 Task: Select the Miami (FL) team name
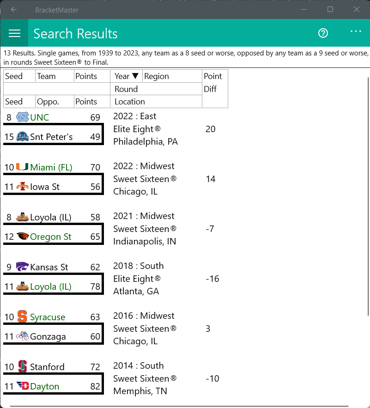[x=51, y=167]
